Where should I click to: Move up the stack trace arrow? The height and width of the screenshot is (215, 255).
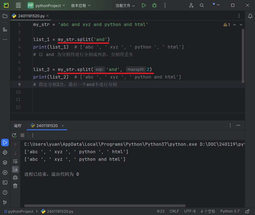click(15, 145)
